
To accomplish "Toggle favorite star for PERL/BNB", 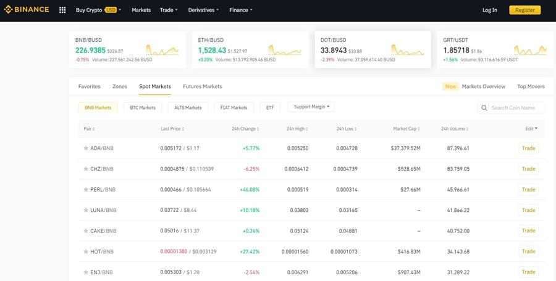I will 86,190.
